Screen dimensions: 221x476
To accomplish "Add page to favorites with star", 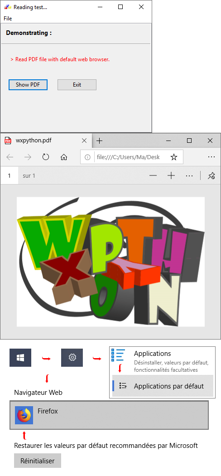I will click(174, 157).
